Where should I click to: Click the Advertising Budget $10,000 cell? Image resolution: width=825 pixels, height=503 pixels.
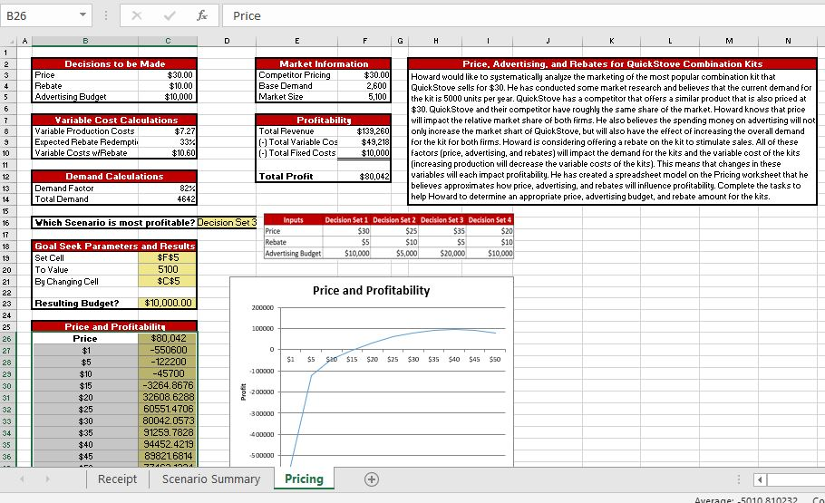[x=168, y=97]
